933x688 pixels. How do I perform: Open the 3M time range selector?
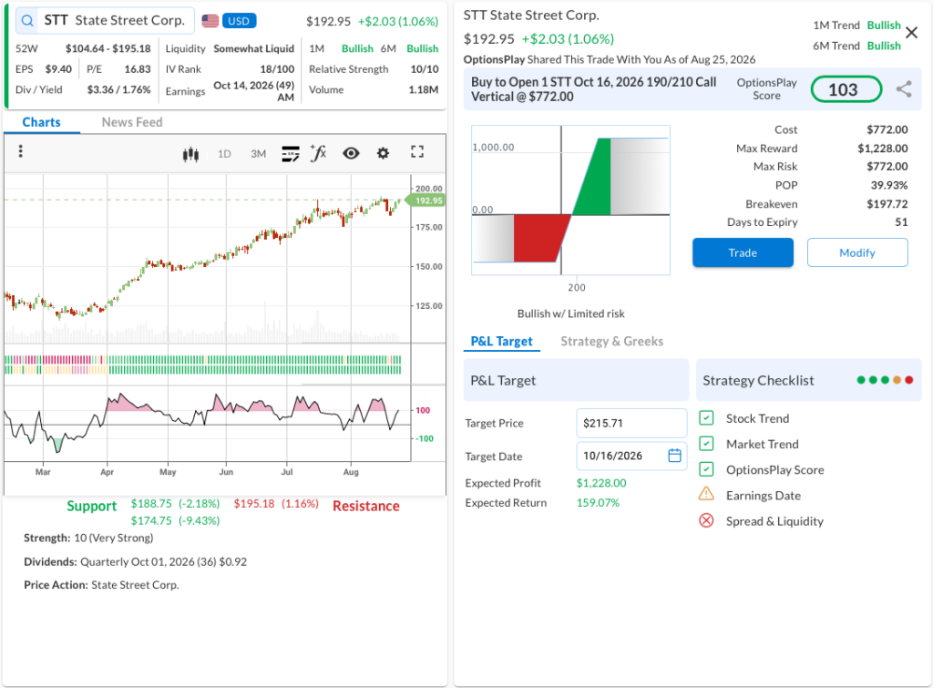(258, 154)
